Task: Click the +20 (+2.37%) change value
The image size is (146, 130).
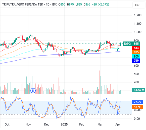Action: coord(101,4)
